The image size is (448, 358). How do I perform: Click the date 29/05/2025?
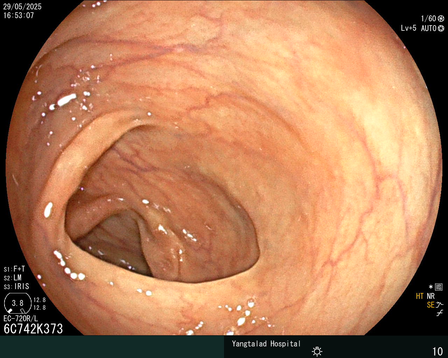[22, 7]
